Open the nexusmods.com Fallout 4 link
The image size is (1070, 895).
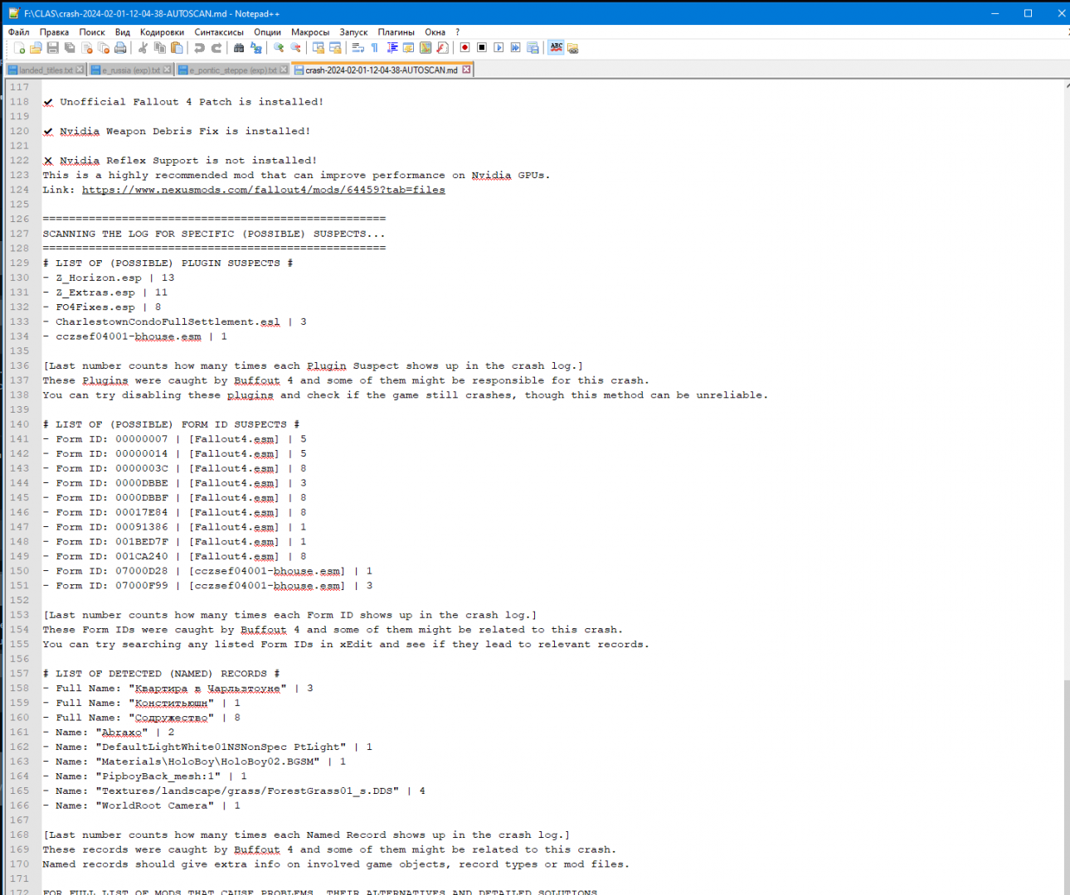click(x=263, y=190)
